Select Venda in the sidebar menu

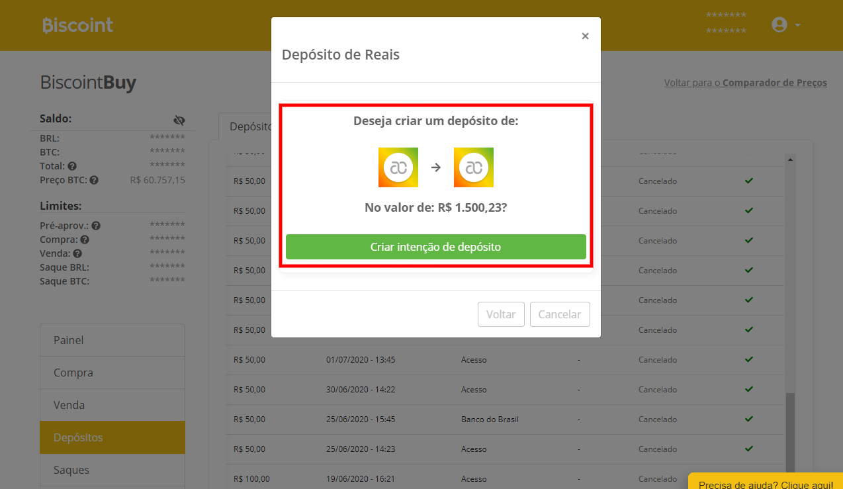[112, 405]
